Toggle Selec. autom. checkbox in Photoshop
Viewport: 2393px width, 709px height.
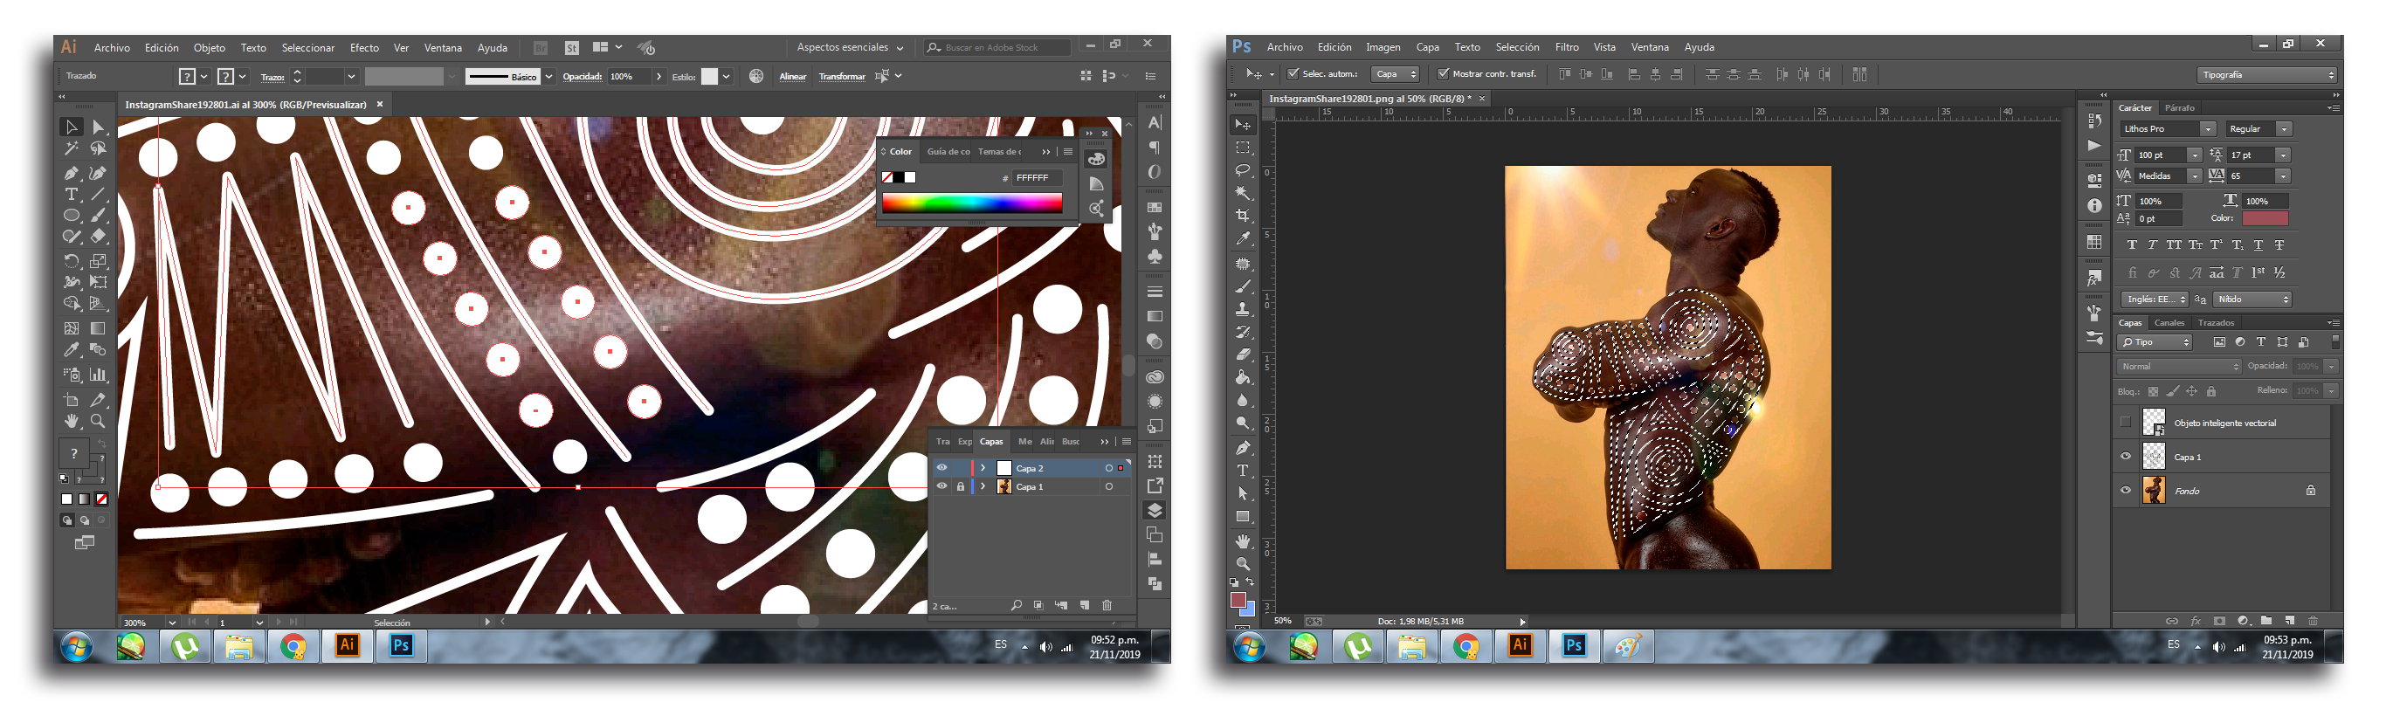(x=1293, y=73)
